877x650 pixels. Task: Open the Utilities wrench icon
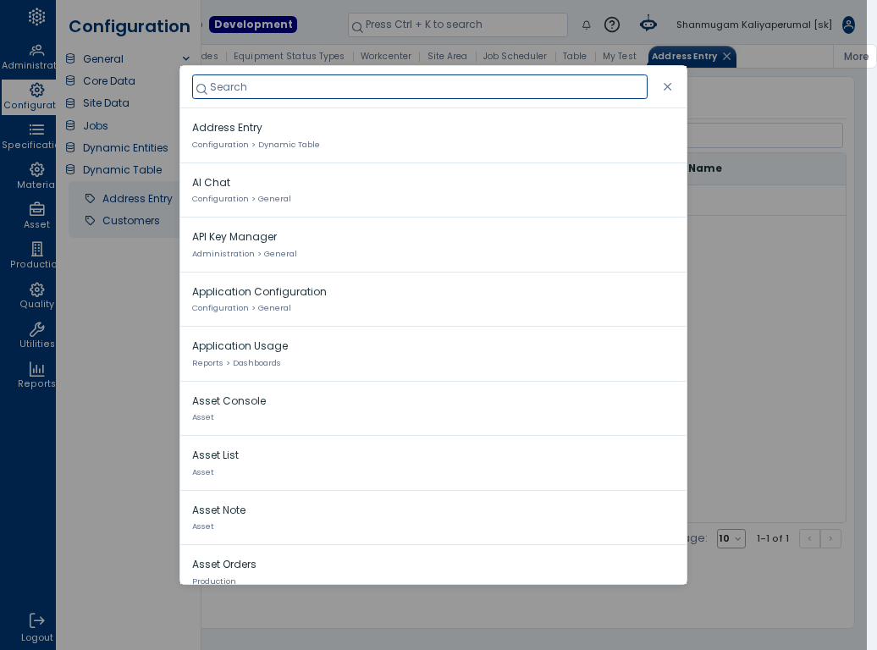click(x=37, y=329)
